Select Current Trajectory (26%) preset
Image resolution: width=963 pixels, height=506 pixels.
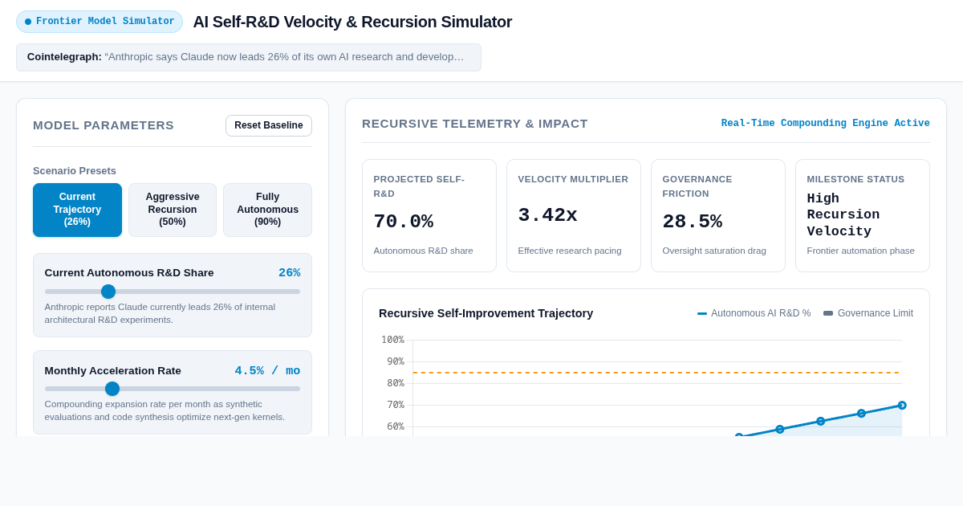[x=77, y=210]
